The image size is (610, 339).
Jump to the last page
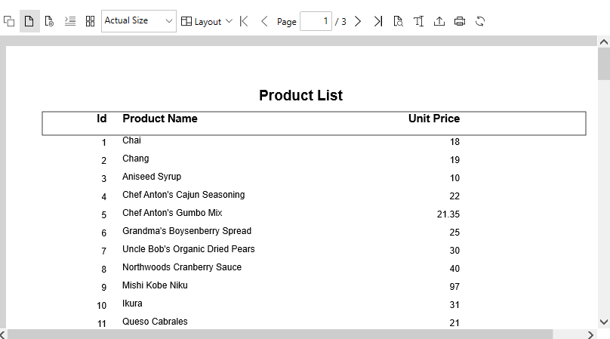[378, 21]
